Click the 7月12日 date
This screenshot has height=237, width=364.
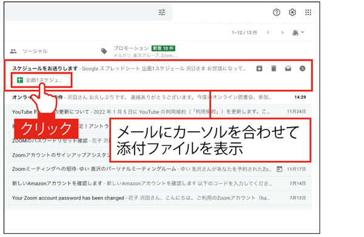coord(298,198)
